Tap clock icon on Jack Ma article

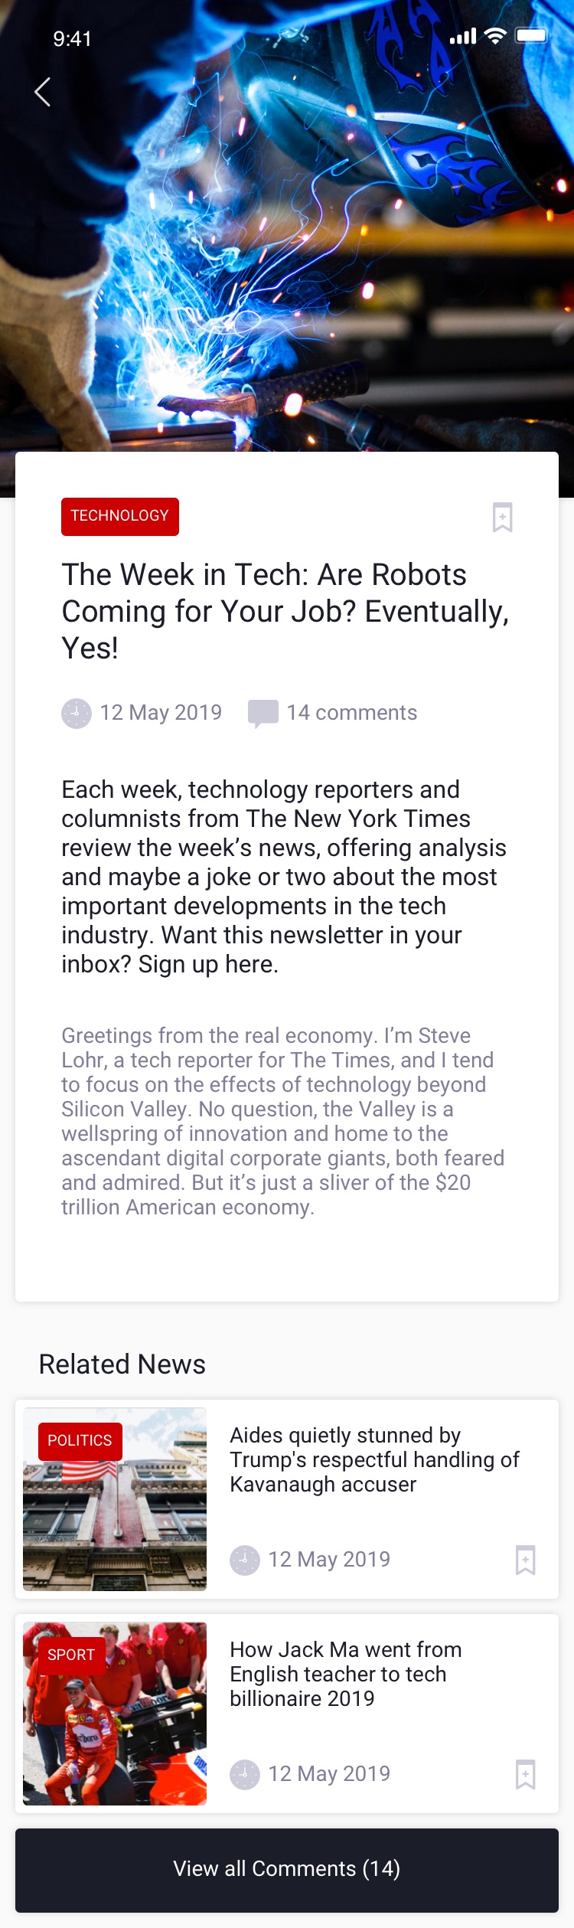[x=245, y=1774]
